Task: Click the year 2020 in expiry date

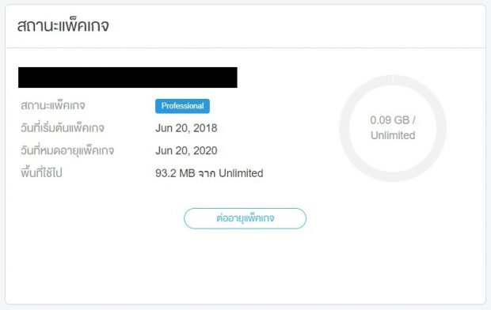Action: coord(205,151)
